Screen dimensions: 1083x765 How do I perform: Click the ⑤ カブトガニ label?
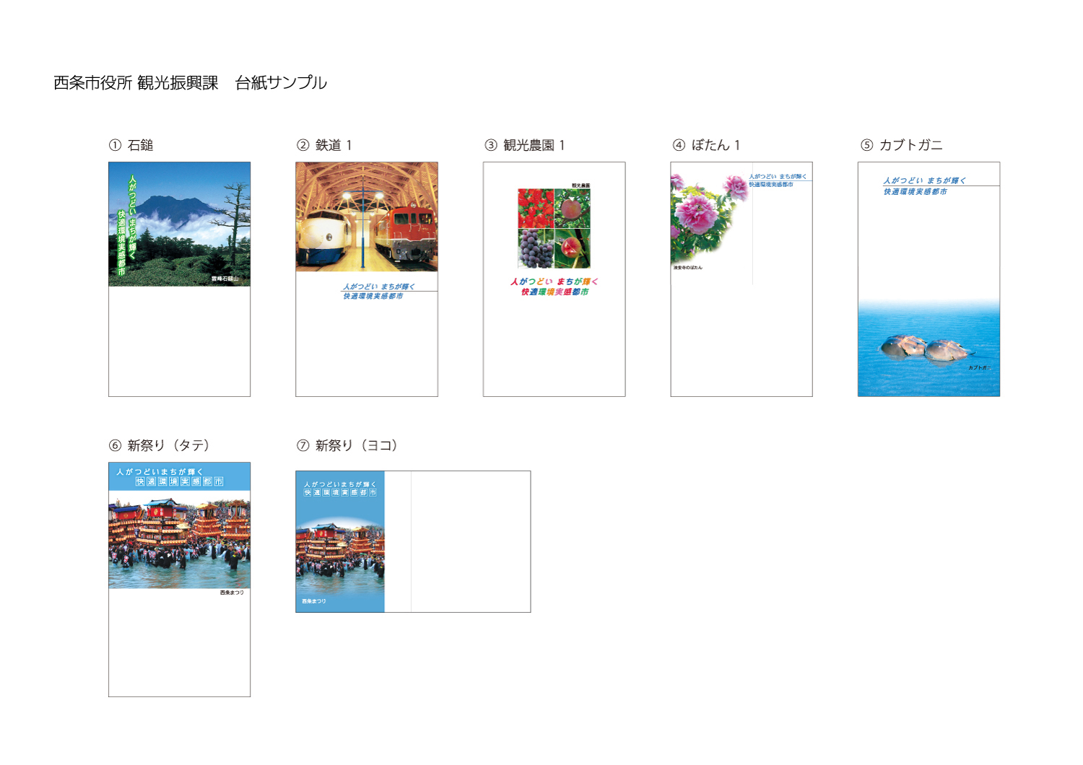click(902, 145)
